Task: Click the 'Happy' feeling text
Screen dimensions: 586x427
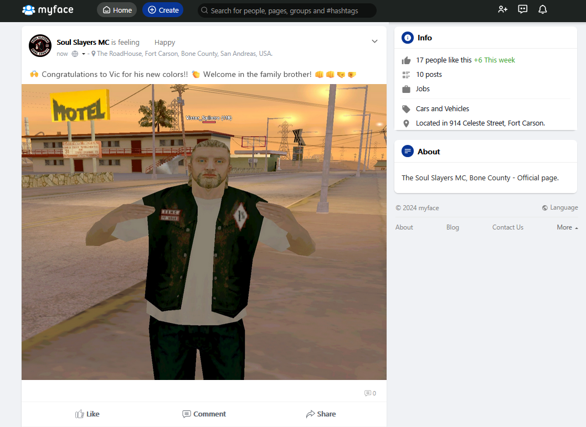Action: pos(165,42)
